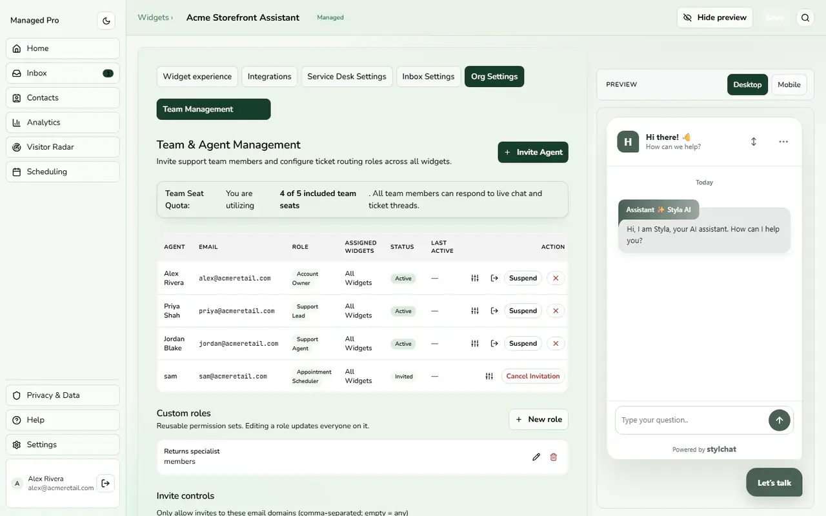The height and width of the screenshot is (516, 826).
Task: Delete Returns specialist role trash icon
Action: [553, 457]
